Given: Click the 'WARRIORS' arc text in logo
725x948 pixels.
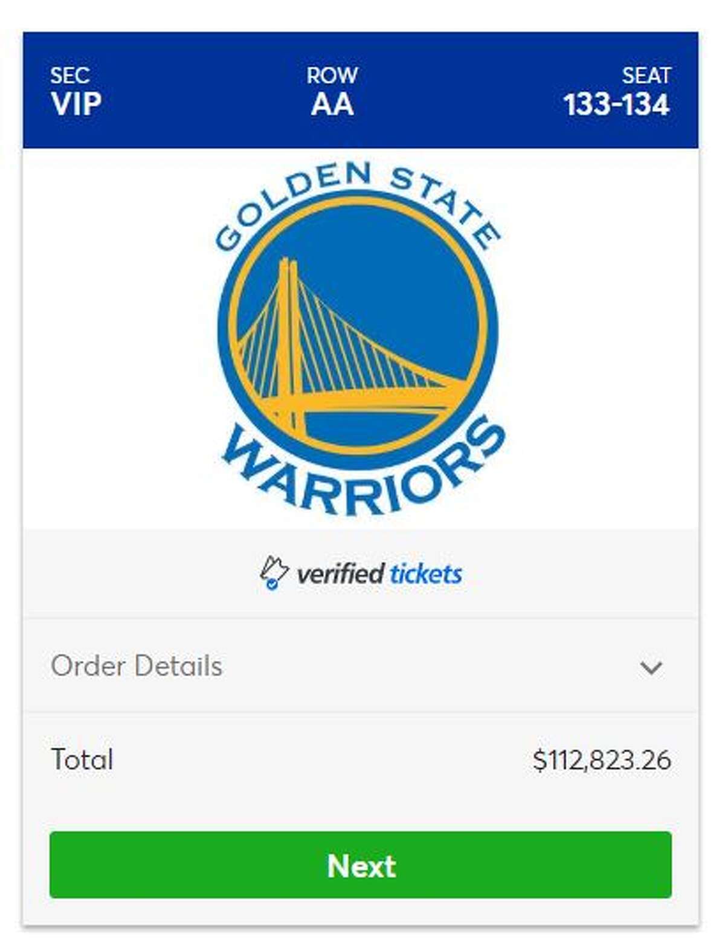Looking at the screenshot, I should click(x=362, y=471).
